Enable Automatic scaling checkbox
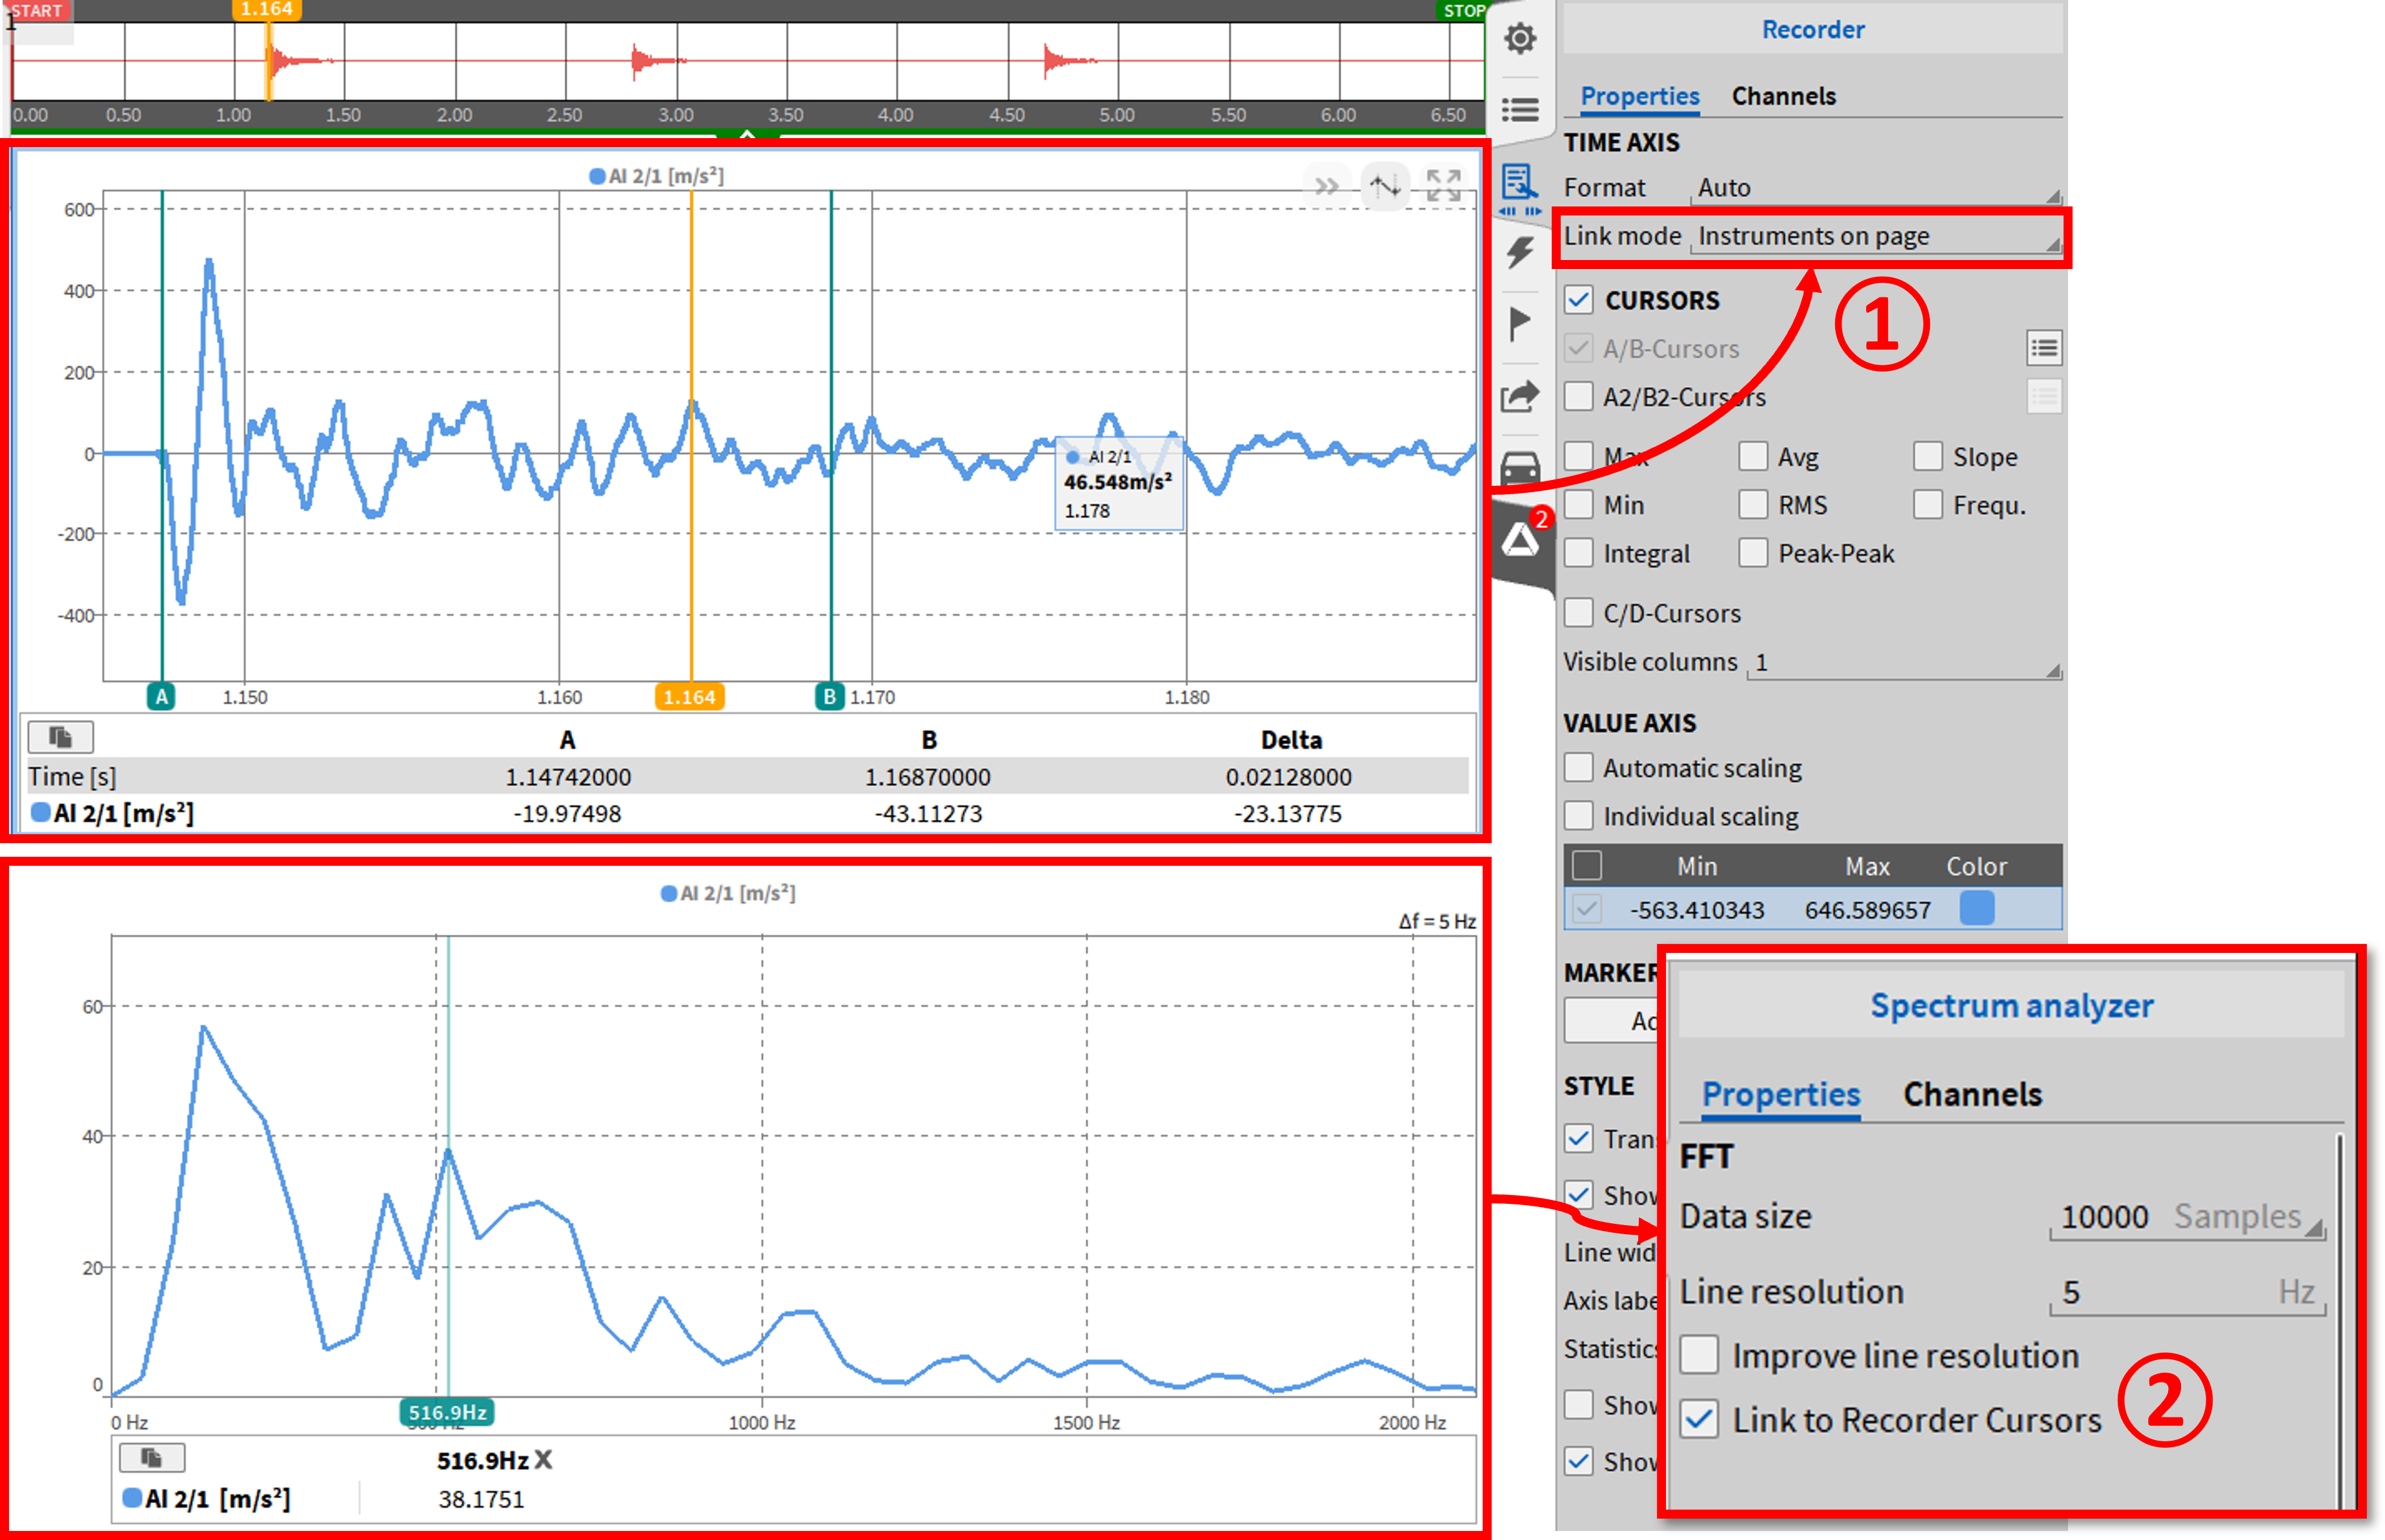2385x1540 pixels. pyautogui.click(x=1579, y=768)
